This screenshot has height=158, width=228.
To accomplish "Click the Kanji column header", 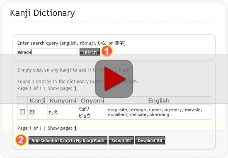I will tap(37, 100).
